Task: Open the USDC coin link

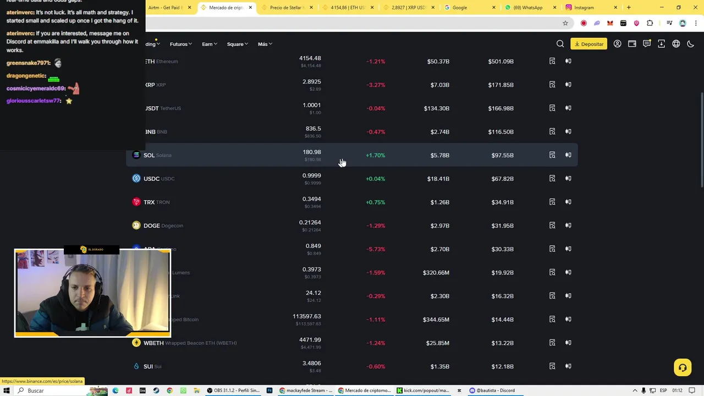Action: (x=153, y=179)
